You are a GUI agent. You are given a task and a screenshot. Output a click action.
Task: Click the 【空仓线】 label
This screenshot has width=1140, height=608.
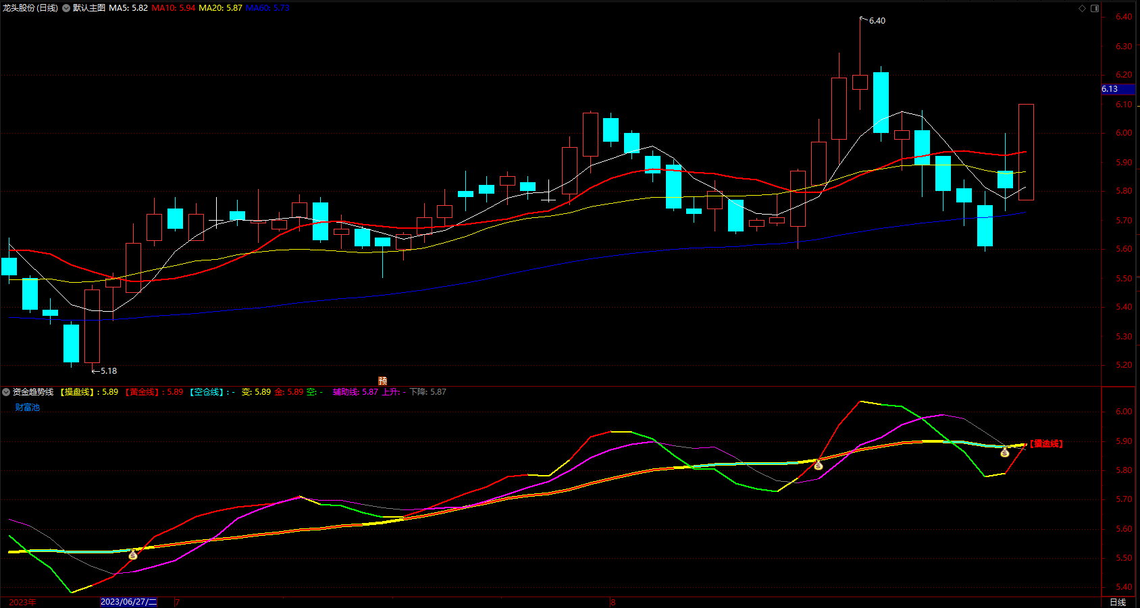coord(207,392)
